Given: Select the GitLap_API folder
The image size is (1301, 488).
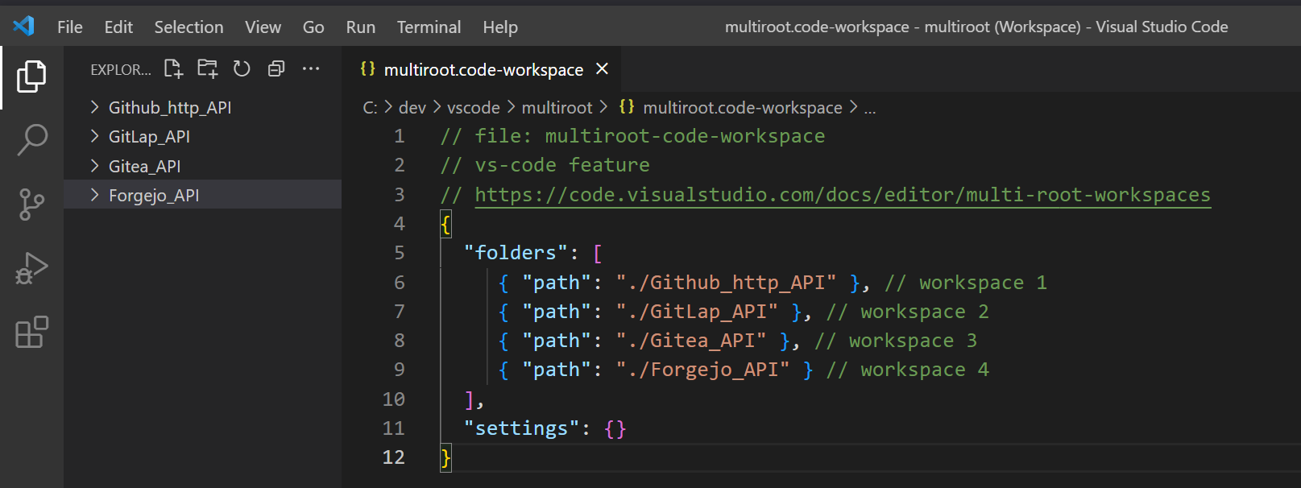Looking at the screenshot, I should click(x=202, y=136).
